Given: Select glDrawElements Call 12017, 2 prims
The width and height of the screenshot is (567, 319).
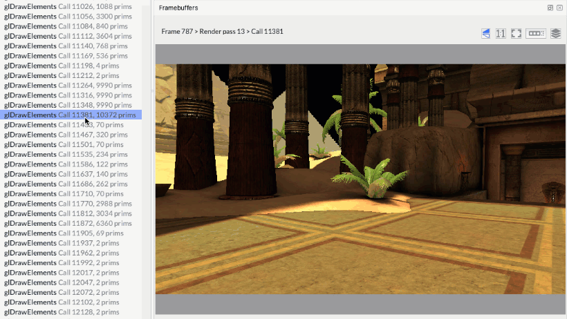Looking at the screenshot, I should pos(62,273).
